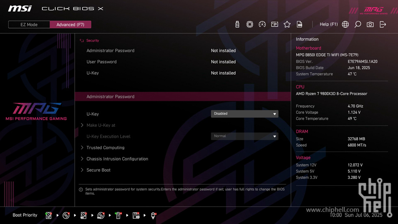Open language globe icon
Screen dimensions: 398x224
[345, 24]
